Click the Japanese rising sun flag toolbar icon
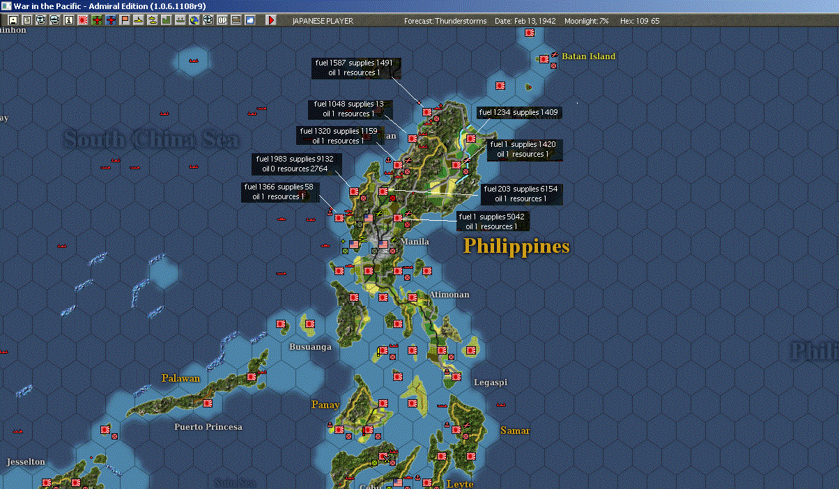The image size is (839, 489). pos(83,20)
